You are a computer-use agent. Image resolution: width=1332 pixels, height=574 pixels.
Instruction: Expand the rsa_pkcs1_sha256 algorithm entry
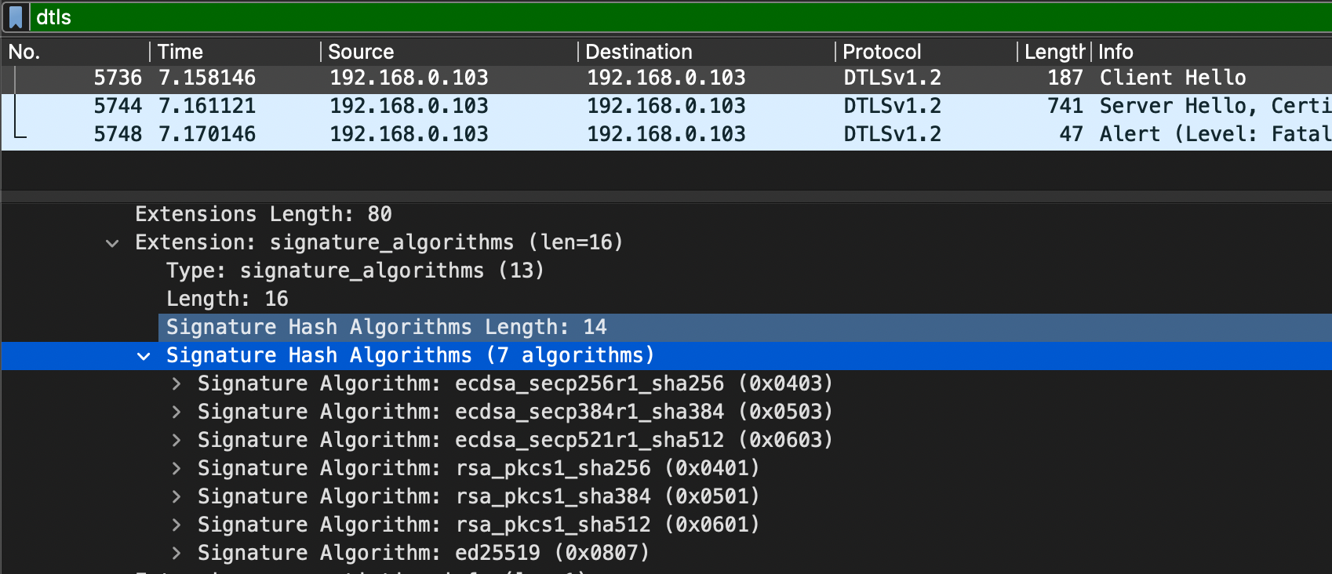pyautogui.click(x=176, y=468)
